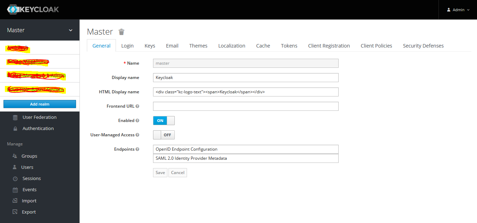Show help tooltip for User-Managed Access

(x=137, y=135)
